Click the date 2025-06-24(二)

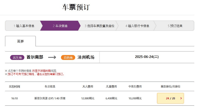147,57
